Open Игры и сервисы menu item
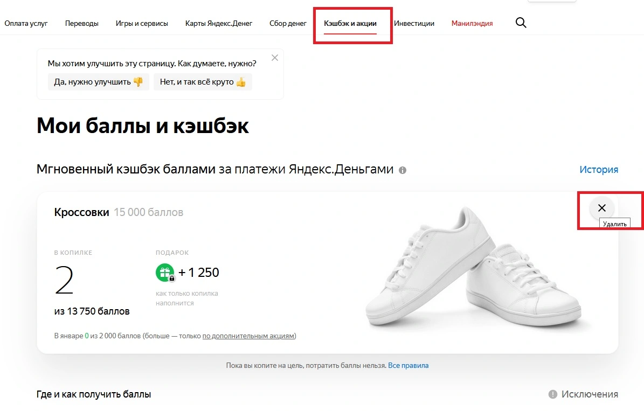Screen dimensions: 644x411 pos(142,23)
